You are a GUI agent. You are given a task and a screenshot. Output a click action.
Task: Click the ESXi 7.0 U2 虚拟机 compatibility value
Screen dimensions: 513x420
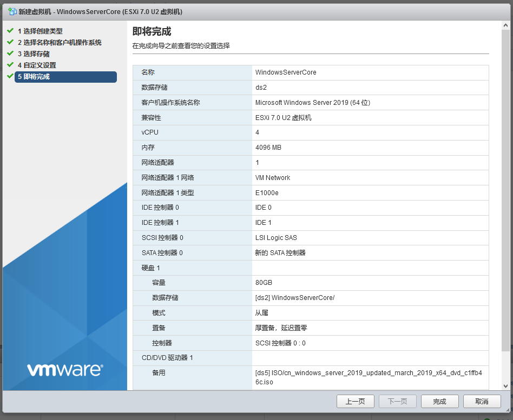(284, 118)
